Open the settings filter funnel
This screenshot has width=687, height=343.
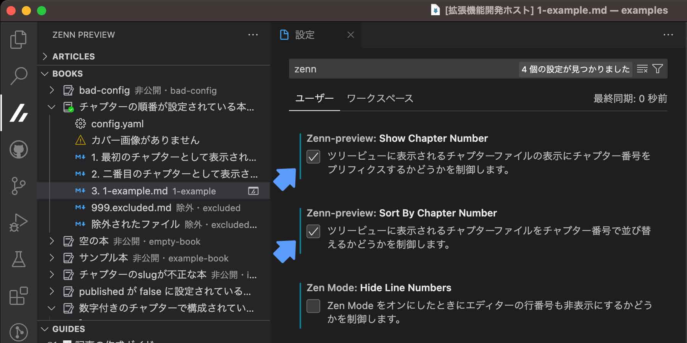[x=658, y=69]
